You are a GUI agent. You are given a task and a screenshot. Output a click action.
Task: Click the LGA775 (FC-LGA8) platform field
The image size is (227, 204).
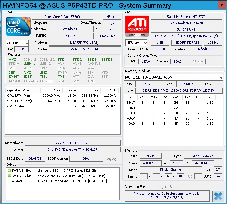(x=85, y=43)
